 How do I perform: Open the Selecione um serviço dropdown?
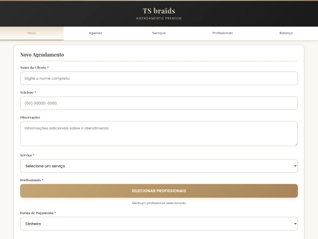159,166
